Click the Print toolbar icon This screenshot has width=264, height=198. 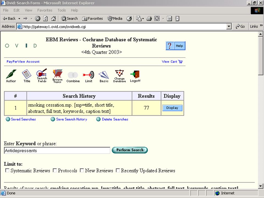point(149,18)
